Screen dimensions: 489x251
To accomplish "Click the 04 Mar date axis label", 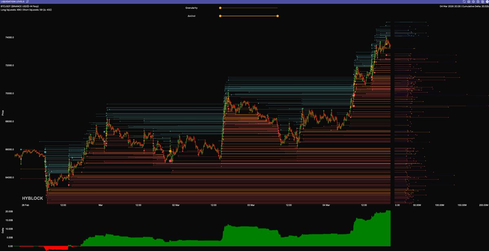I will (326, 205).
